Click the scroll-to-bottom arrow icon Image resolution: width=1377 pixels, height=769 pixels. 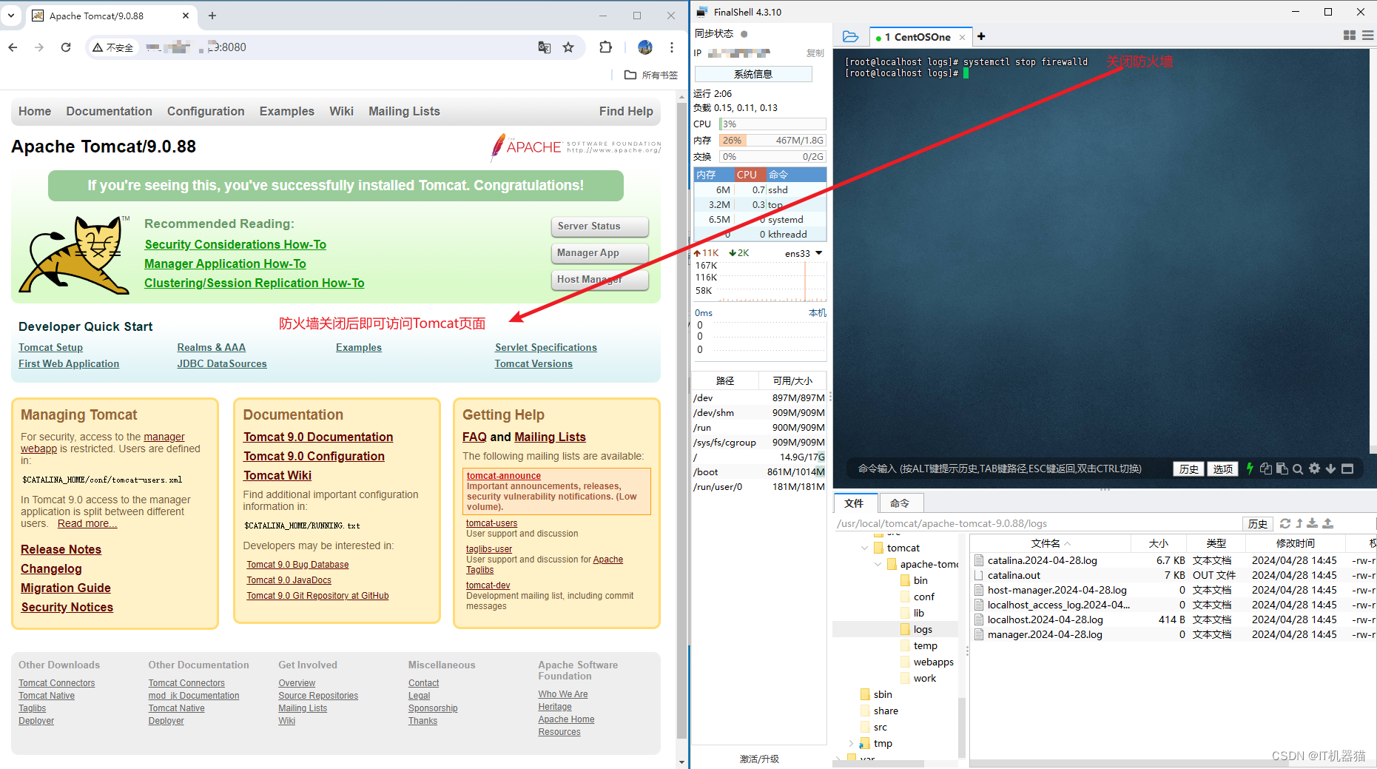point(1330,469)
